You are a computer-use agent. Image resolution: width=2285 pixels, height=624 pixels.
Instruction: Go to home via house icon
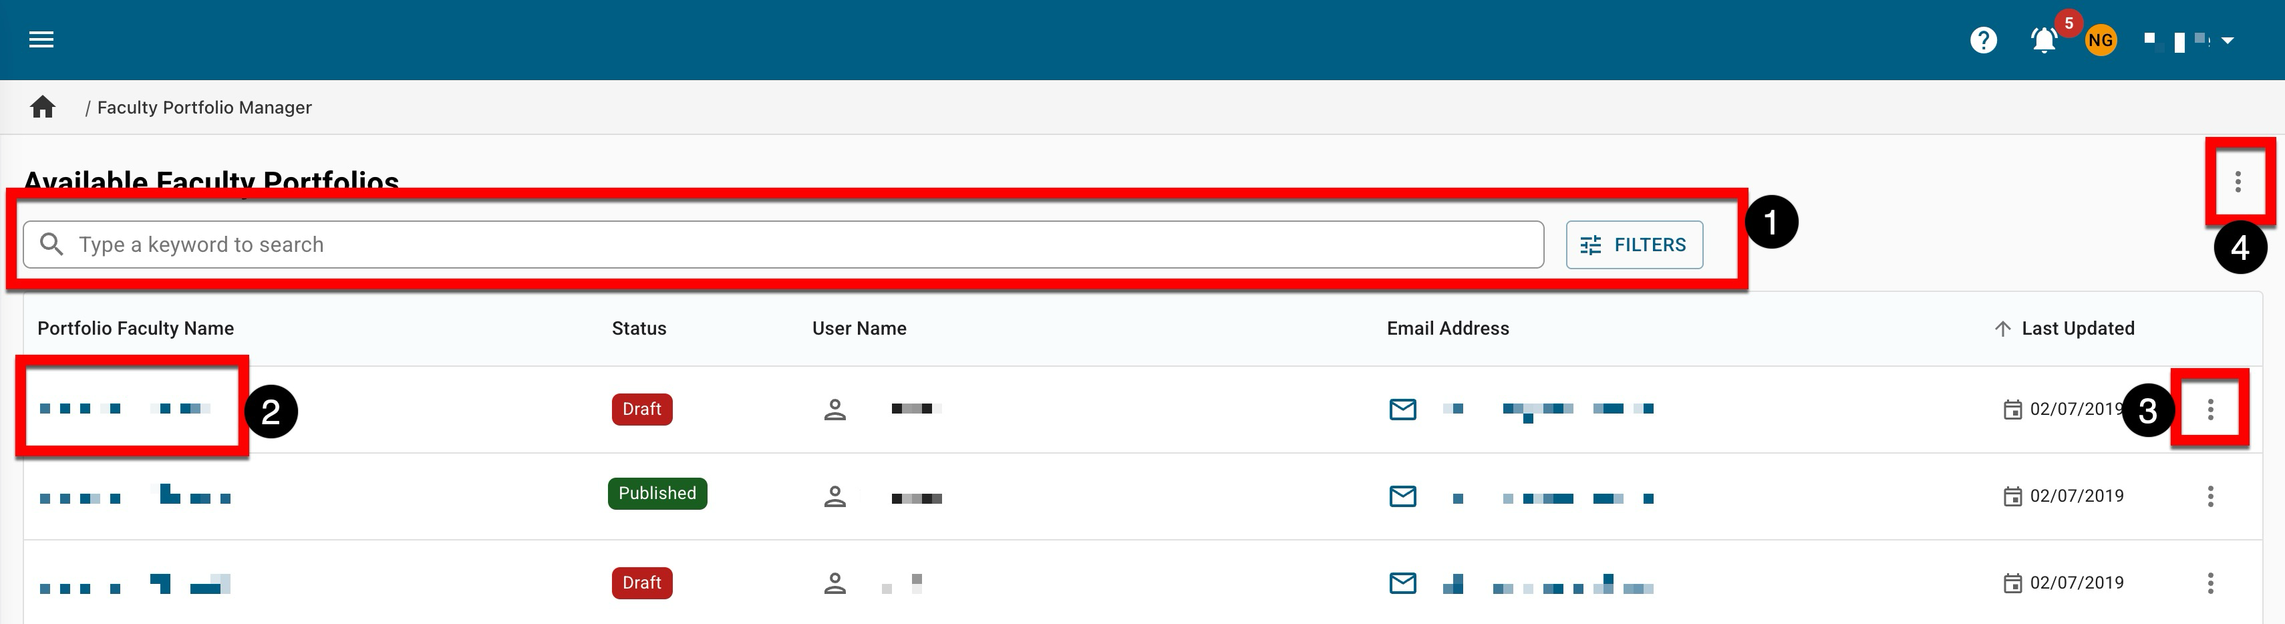pyautogui.click(x=43, y=108)
